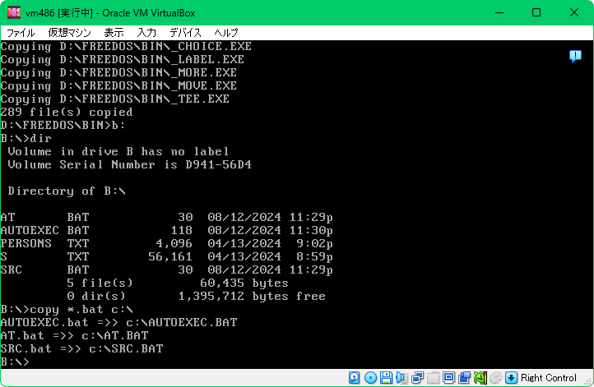Image resolution: width=594 pixels, height=387 pixels.
Task: Open the 仮想マシン menu
Action: [69, 33]
